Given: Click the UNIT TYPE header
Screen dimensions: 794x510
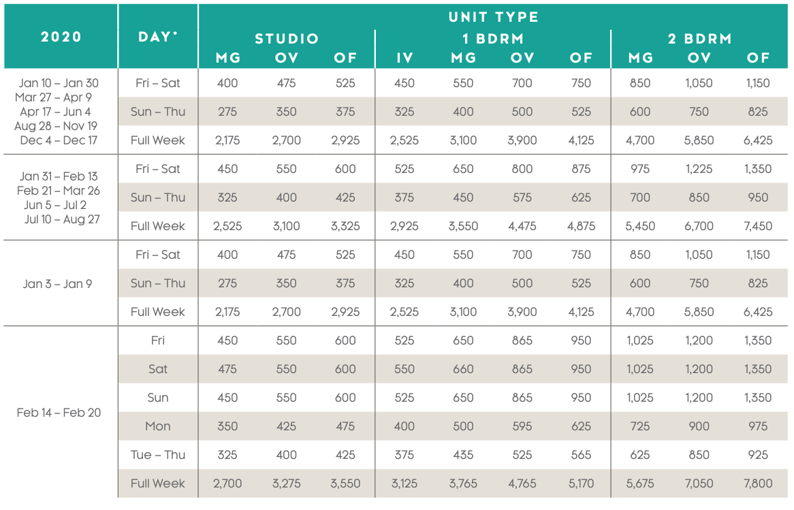Looking at the screenshot, I should point(493,17).
